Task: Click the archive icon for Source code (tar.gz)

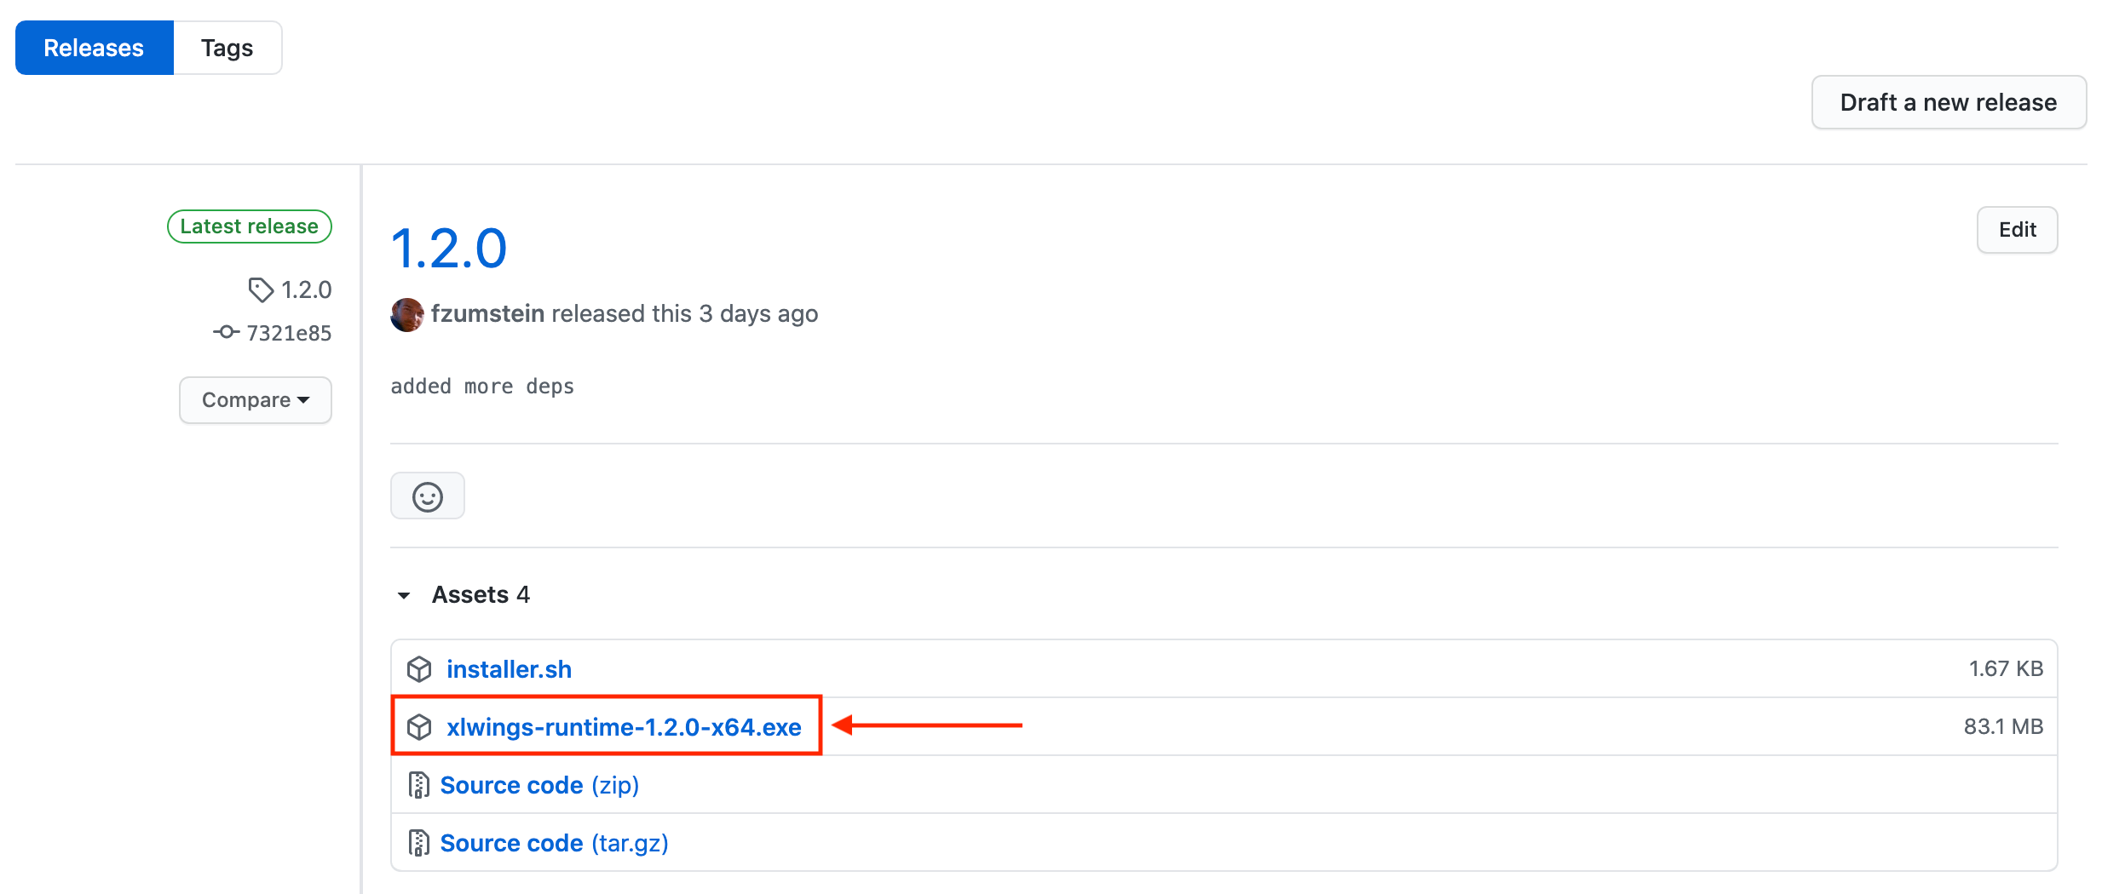Action: point(418,843)
